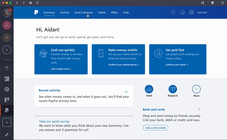Open the Send & Request tab
The height and width of the screenshot is (140, 227).
pyautogui.click(x=84, y=13)
